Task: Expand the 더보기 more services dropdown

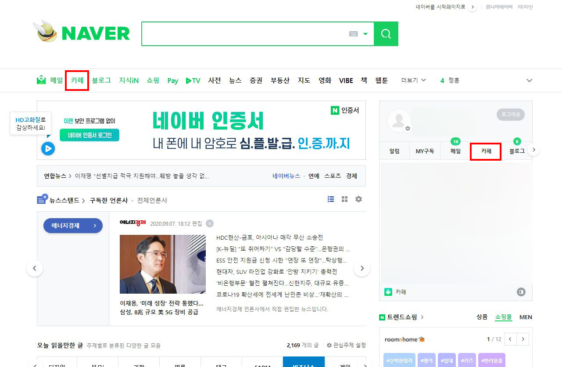Action: (414, 80)
